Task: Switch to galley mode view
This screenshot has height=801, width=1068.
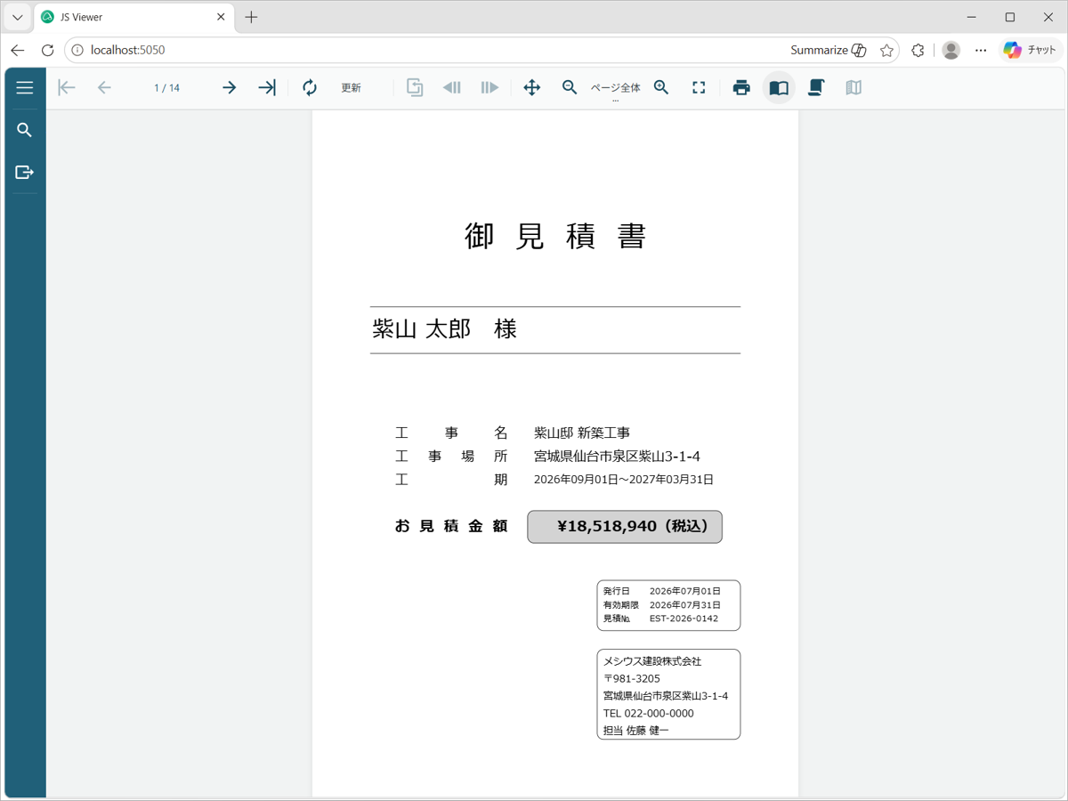Action: pos(854,87)
